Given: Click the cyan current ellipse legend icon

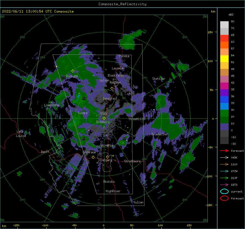Looking at the screenshot, I should [x=224, y=191].
